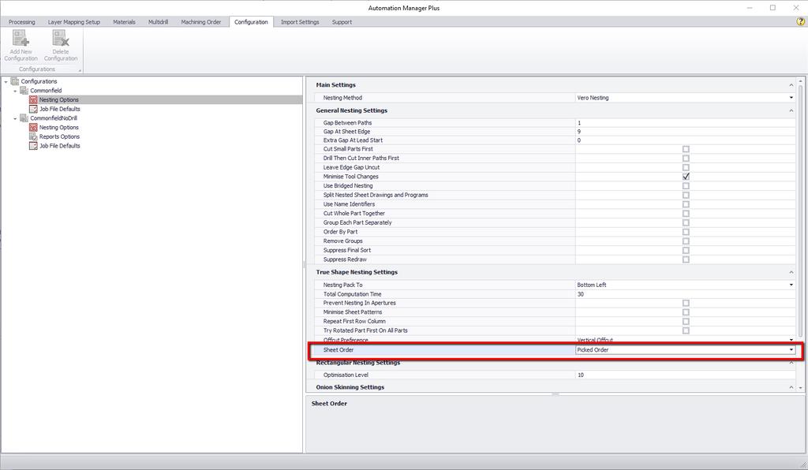808x470 pixels.
Task: Select the Sheet Order property label
Action: click(x=339, y=350)
